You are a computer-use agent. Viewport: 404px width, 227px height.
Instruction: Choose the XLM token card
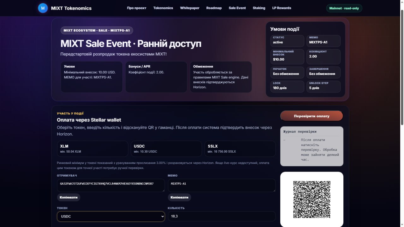tap(92, 149)
